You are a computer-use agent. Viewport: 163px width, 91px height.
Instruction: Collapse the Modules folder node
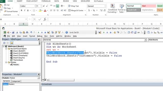coord(6,62)
